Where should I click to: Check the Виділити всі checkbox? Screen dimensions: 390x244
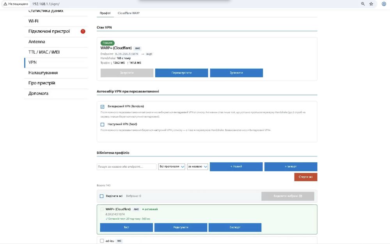pyautogui.click(x=101, y=196)
